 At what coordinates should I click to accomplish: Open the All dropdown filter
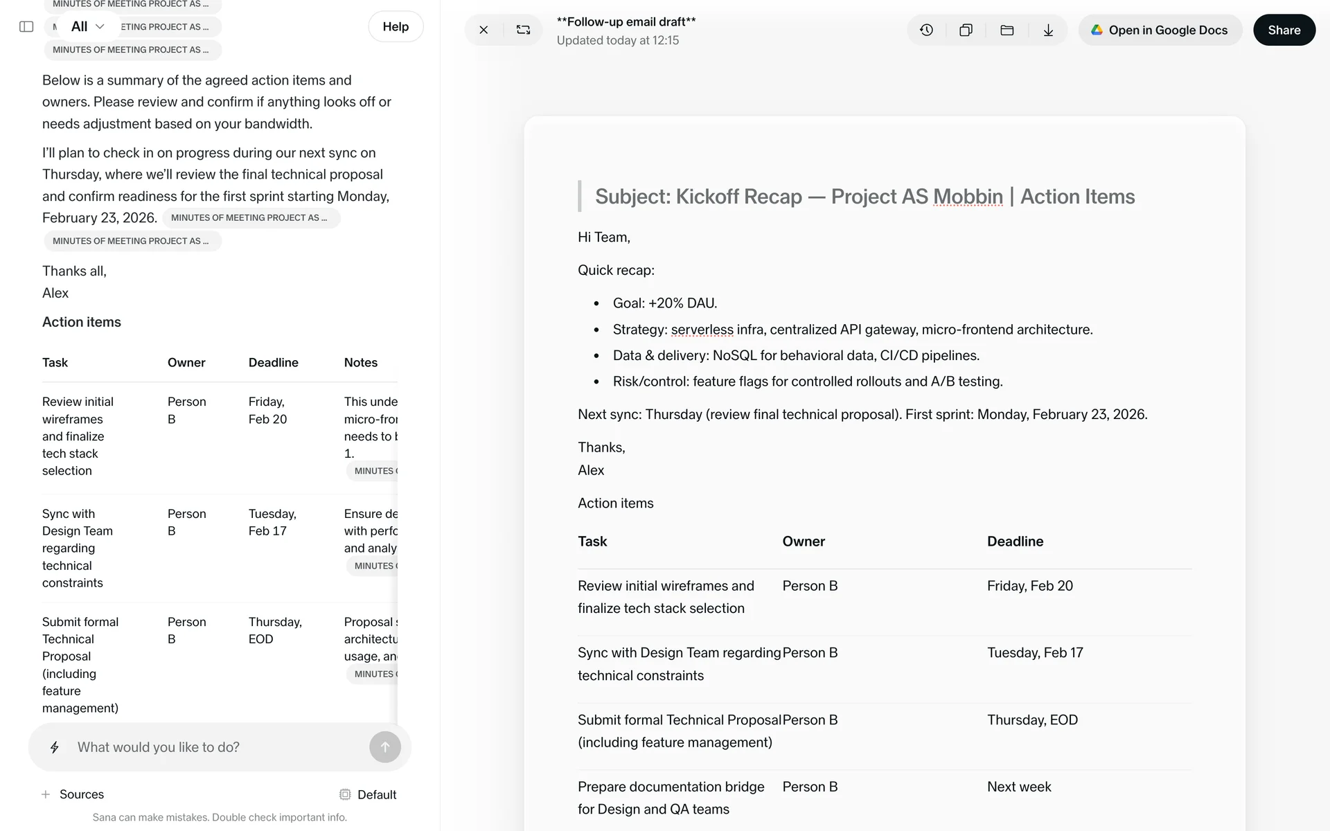(x=87, y=26)
